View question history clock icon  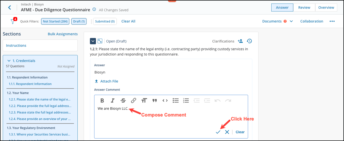tap(249, 41)
